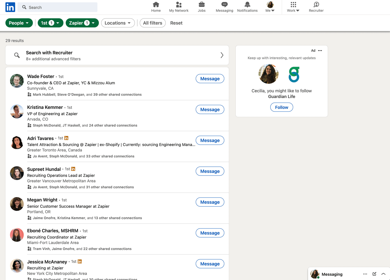Click LinkedIn premium badge next to Jessica McAnaney
This screenshot has width=390, height=280.
tap(80, 261)
